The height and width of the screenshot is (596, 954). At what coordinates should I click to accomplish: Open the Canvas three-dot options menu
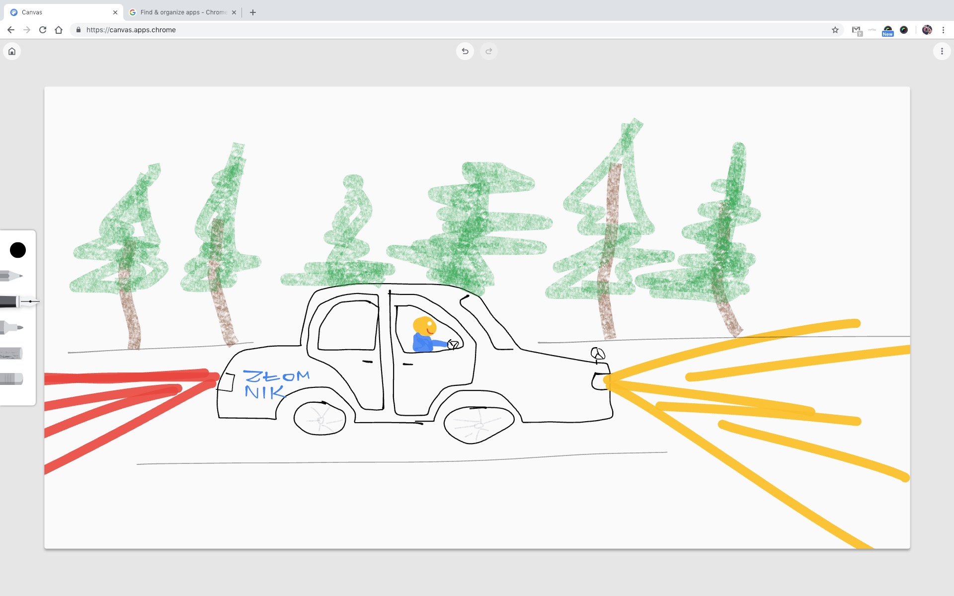click(942, 51)
